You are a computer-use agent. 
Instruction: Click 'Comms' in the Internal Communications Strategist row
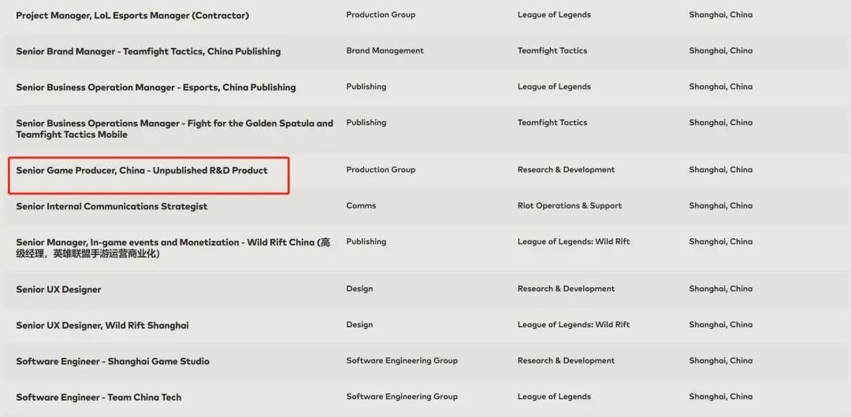click(x=361, y=205)
